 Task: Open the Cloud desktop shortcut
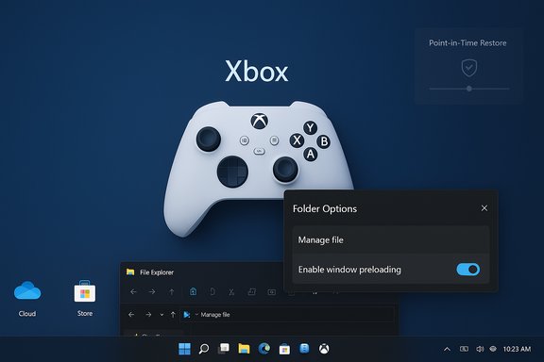click(27, 298)
